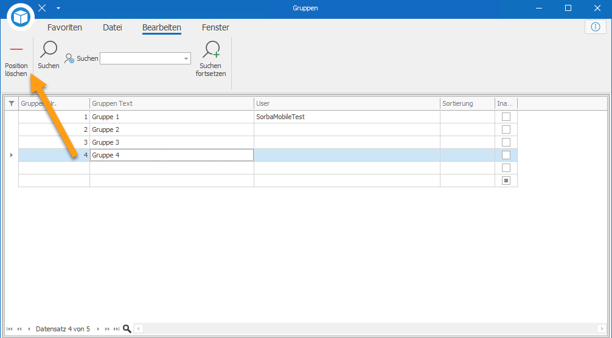Click the Gruppen Nr. cell with value 2
This screenshot has width=612, height=338.
[x=54, y=129]
